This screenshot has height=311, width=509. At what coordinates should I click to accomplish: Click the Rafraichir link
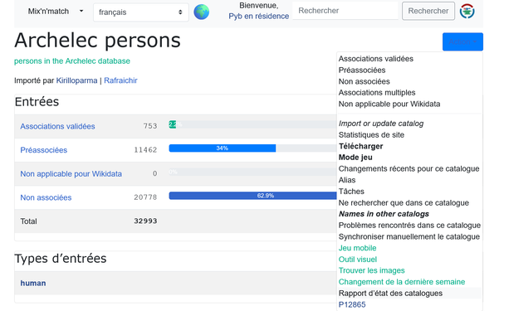coord(120,80)
